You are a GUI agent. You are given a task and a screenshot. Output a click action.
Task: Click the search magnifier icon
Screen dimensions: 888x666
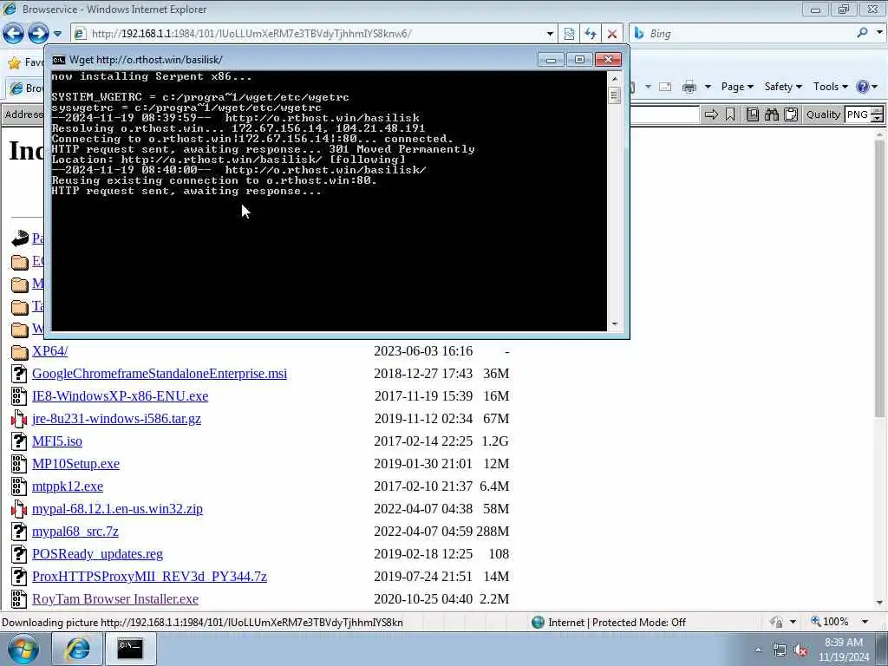click(x=863, y=33)
